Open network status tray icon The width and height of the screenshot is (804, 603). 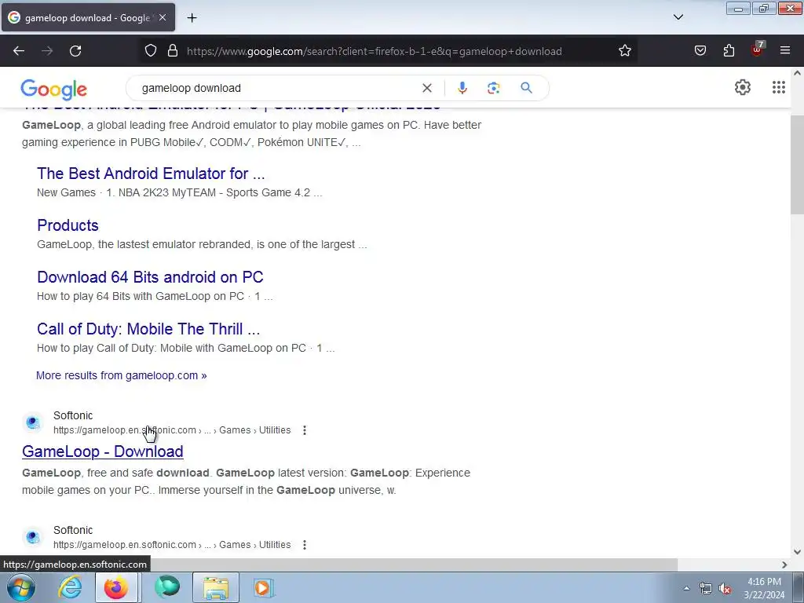[x=706, y=588]
